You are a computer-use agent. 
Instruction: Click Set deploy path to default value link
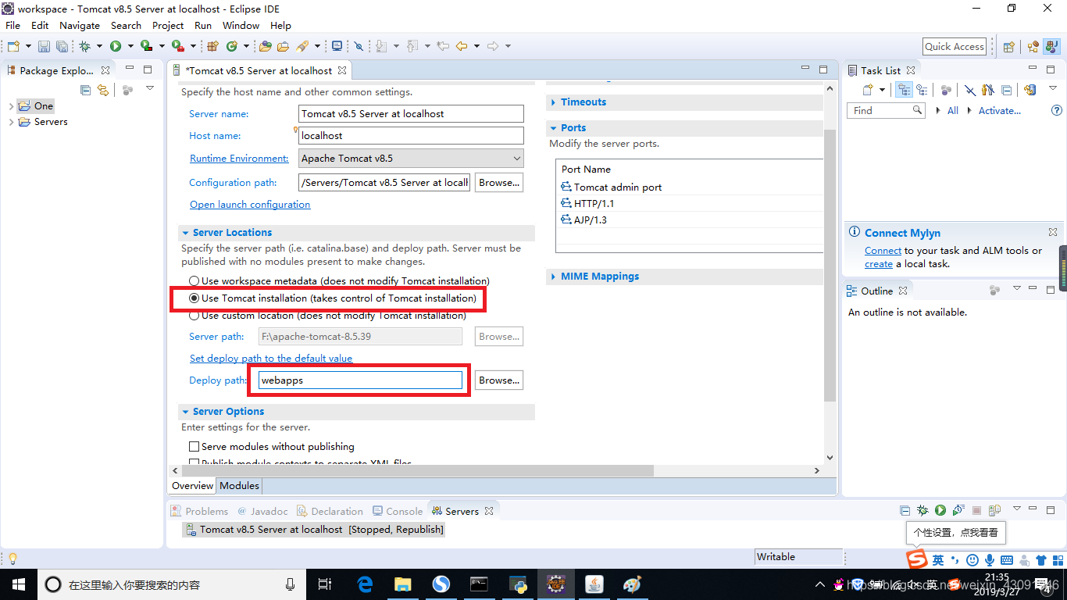(x=271, y=358)
